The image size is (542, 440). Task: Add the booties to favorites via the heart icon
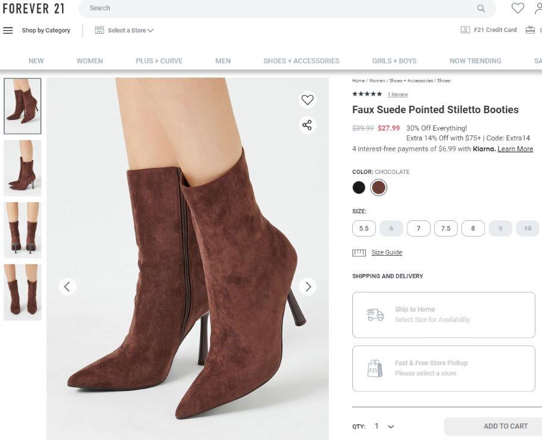click(308, 99)
